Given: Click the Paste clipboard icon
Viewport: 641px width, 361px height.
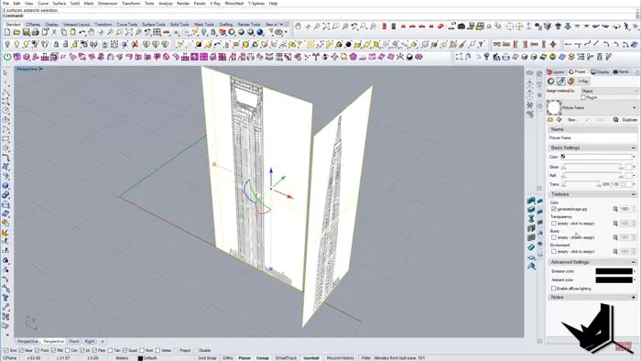Looking at the screenshot, I should point(72,32).
